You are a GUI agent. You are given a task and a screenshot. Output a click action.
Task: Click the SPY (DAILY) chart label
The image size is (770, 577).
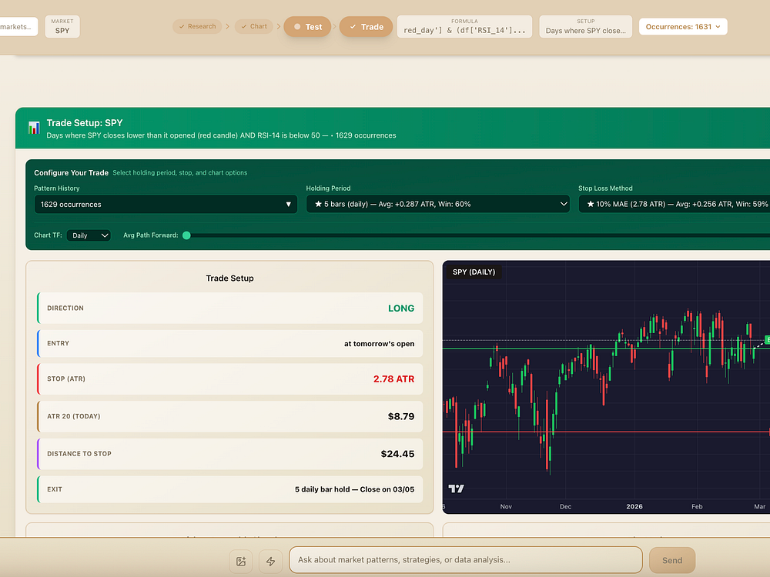pyautogui.click(x=474, y=272)
